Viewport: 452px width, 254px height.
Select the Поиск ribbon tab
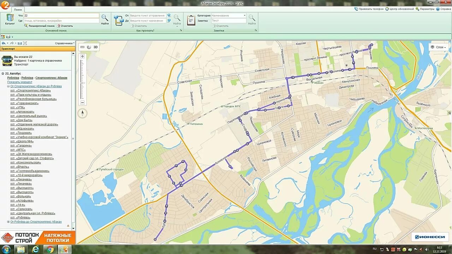click(18, 10)
